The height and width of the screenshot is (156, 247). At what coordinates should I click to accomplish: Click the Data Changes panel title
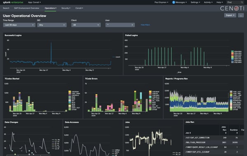coord(12,122)
